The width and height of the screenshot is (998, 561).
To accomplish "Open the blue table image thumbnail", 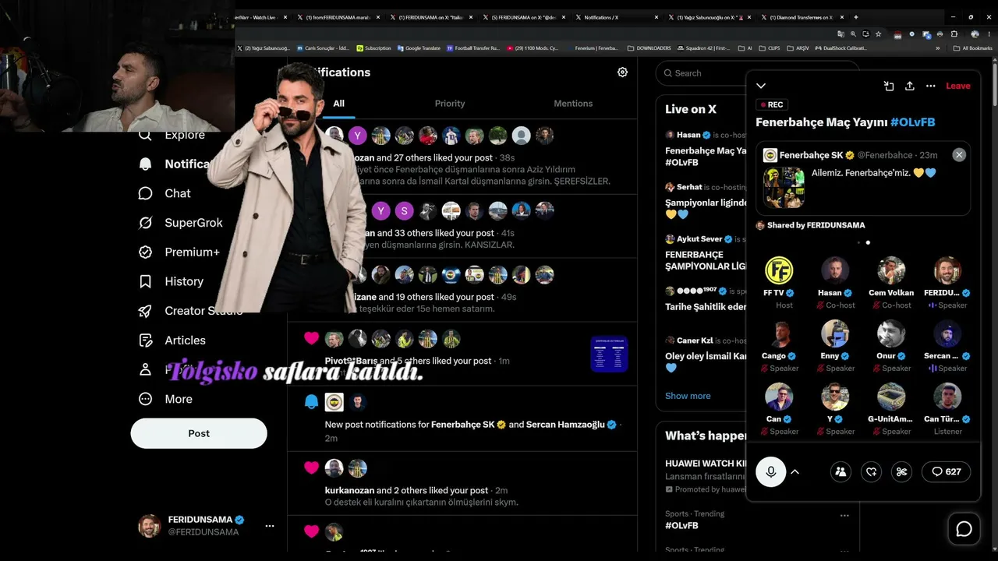I will coord(610,354).
